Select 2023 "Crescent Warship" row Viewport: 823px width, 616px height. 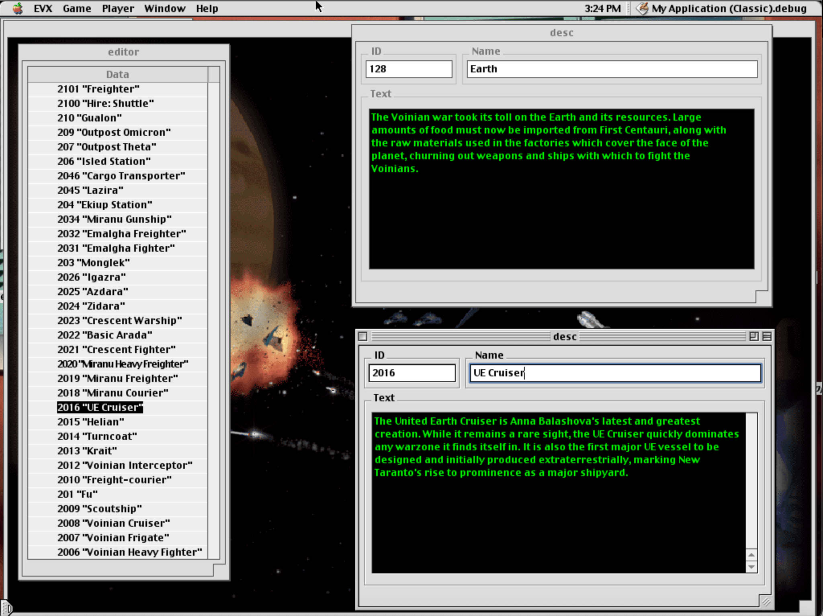tap(118, 320)
